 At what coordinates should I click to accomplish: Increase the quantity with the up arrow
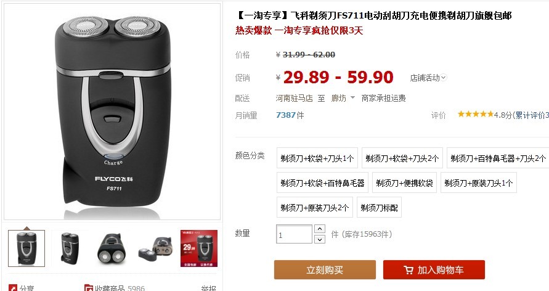click(320, 229)
